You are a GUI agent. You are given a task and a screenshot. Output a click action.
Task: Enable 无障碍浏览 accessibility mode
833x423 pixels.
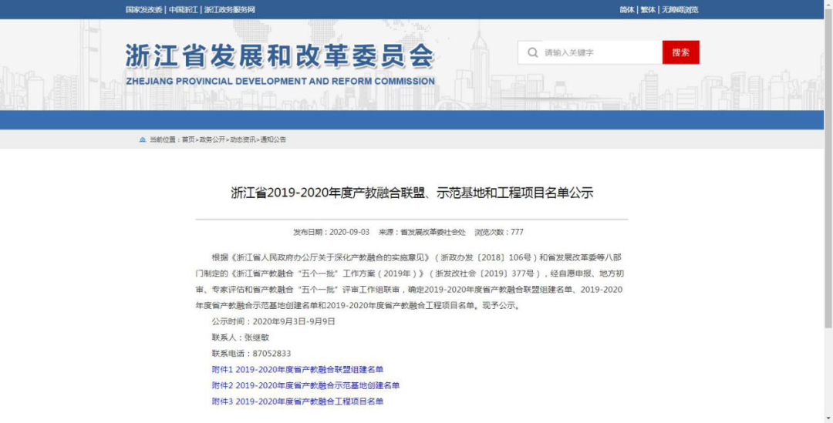pyautogui.click(x=680, y=10)
